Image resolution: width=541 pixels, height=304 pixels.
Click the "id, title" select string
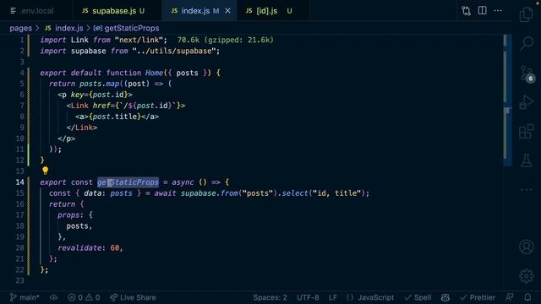click(x=336, y=193)
